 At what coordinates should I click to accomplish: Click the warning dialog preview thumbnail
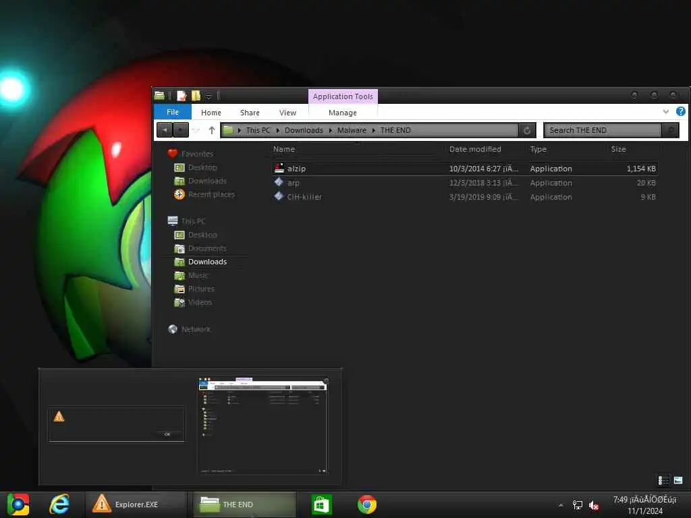pyautogui.click(x=116, y=424)
